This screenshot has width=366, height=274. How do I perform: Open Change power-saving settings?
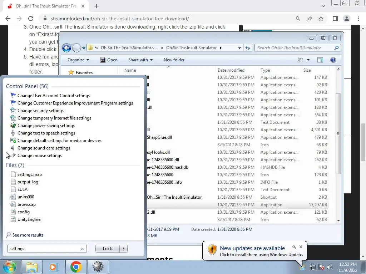tap(46, 125)
